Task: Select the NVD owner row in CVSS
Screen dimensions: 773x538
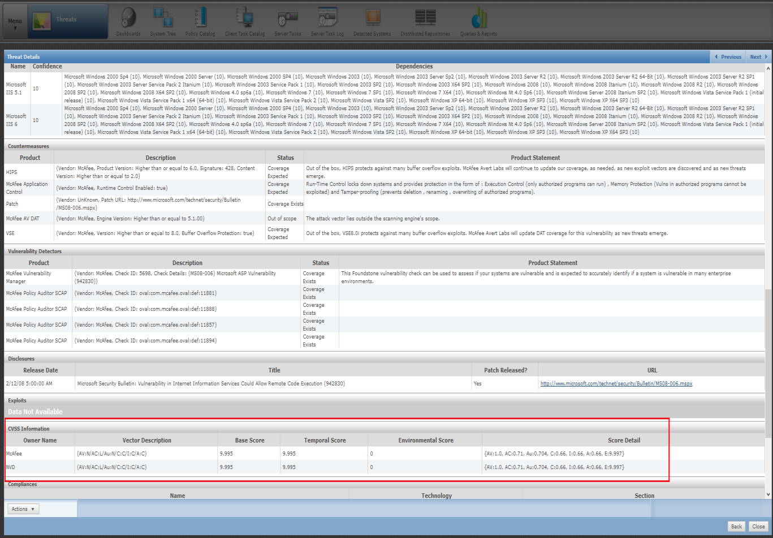Action: click(x=385, y=467)
